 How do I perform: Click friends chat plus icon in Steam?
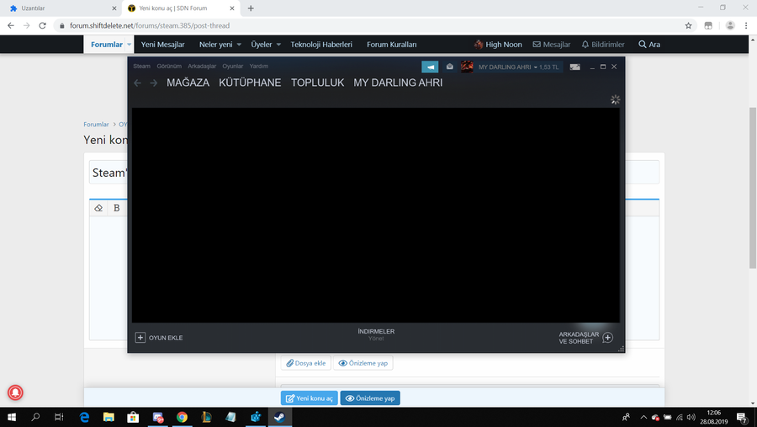pos(608,338)
